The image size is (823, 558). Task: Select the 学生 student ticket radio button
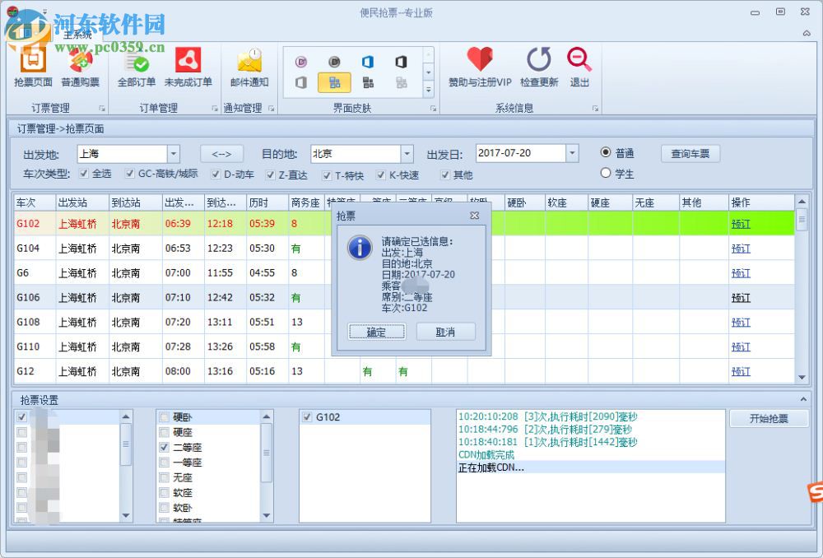click(607, 173)
